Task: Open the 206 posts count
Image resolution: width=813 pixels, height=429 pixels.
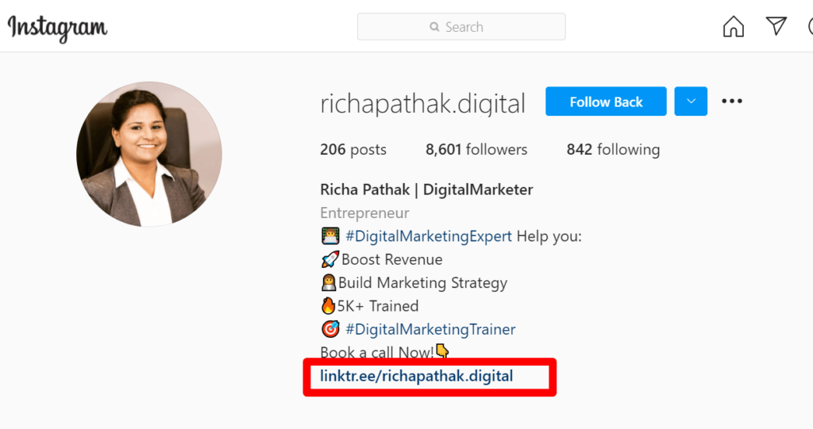Action: coord(353,150)
